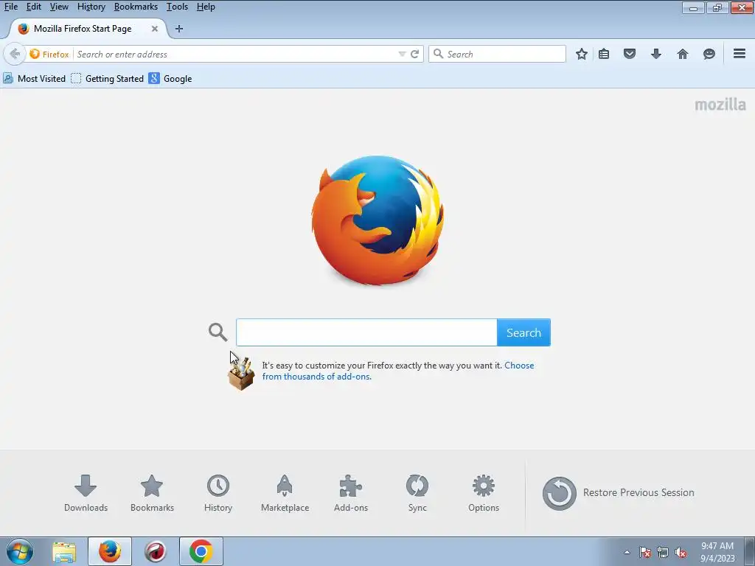The image size is (755, 566).
Task: Open the Getting Started bookmark
Action: pyautogui.click(x=108, y=78)
